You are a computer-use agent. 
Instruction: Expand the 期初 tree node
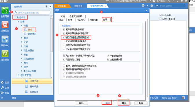[x=21, y=38]
